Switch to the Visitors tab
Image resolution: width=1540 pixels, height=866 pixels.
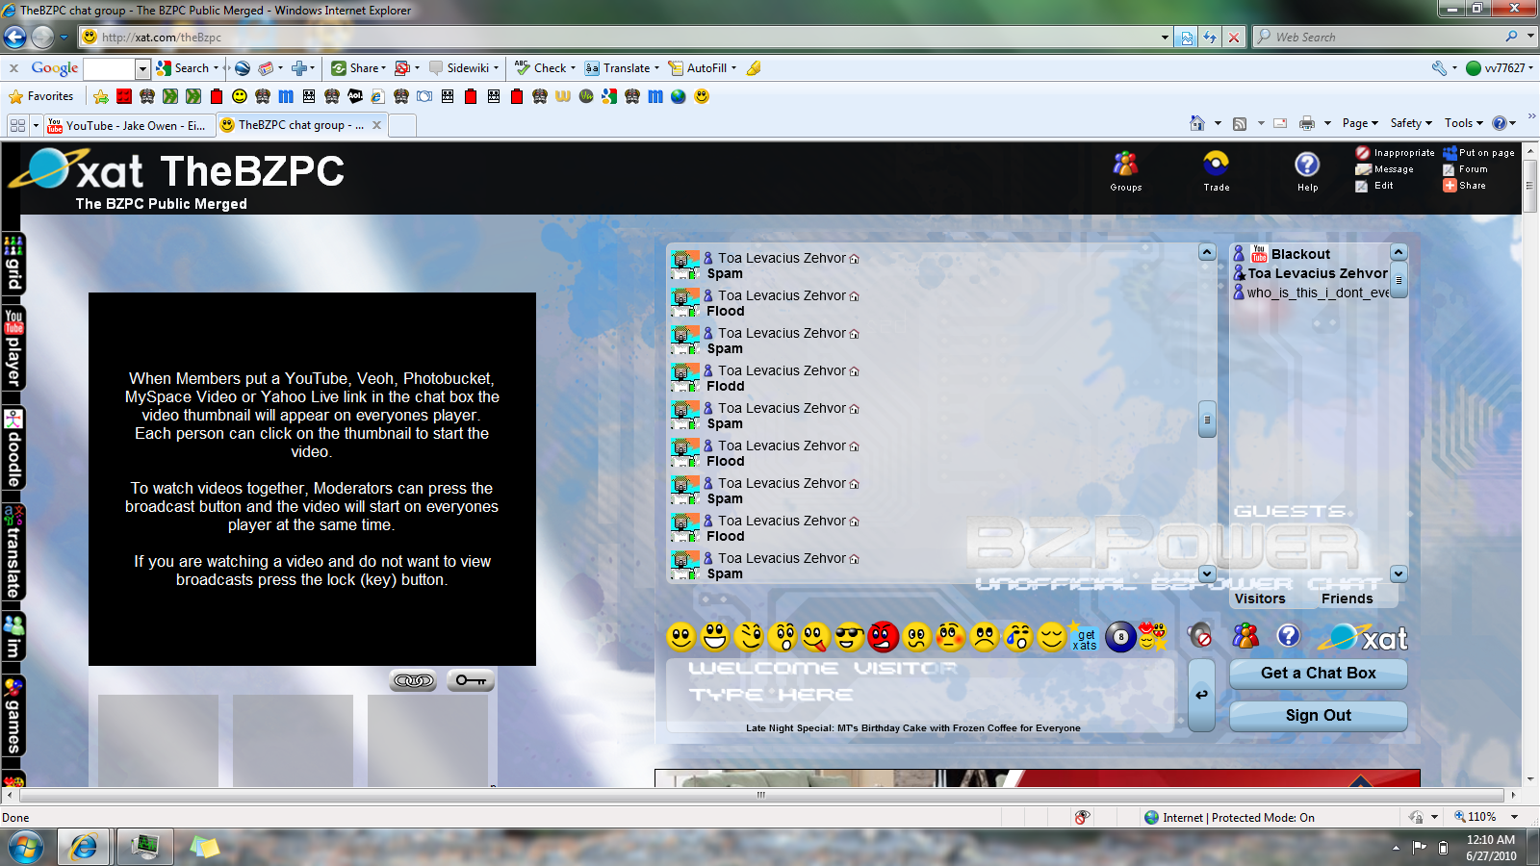[1260, 599]
